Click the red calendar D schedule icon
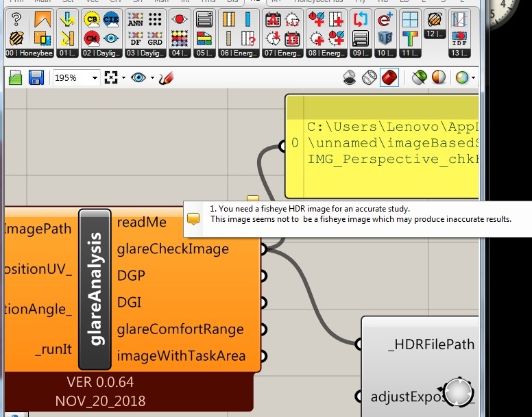This screenshot has height=417, width=532. (292, 38)
